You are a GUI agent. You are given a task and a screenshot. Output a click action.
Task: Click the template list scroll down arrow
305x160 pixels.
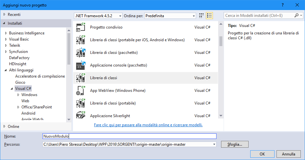pos(221,116)
